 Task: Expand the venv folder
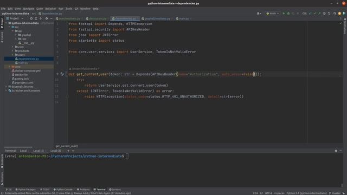10,67
